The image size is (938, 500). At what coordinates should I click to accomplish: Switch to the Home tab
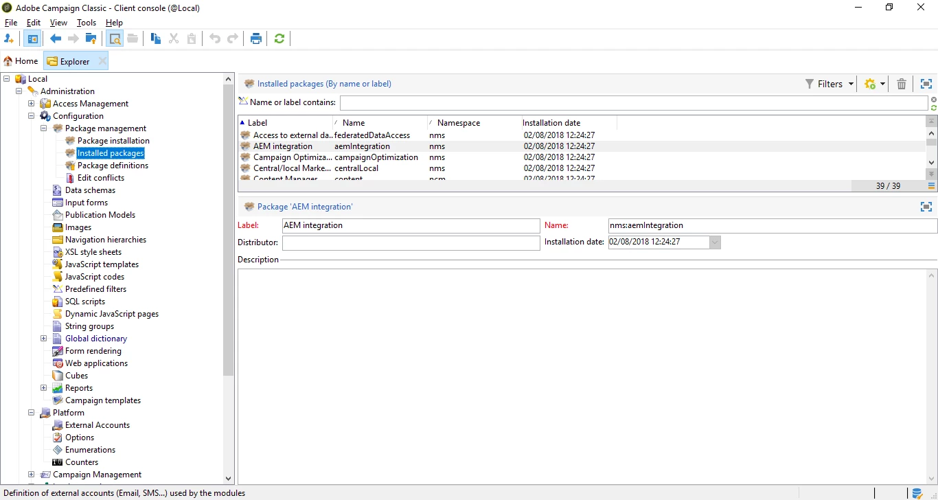pos(21,61)
